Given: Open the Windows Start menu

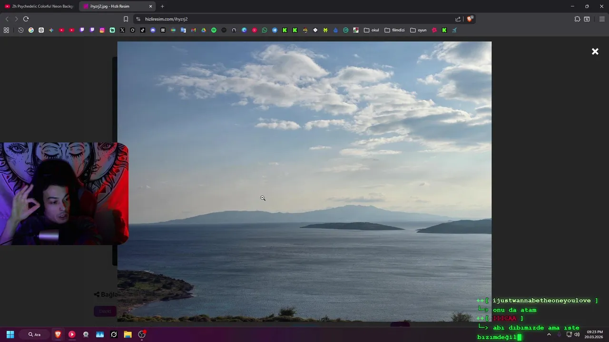Looking at the screenshot, I should click(10, 334).
